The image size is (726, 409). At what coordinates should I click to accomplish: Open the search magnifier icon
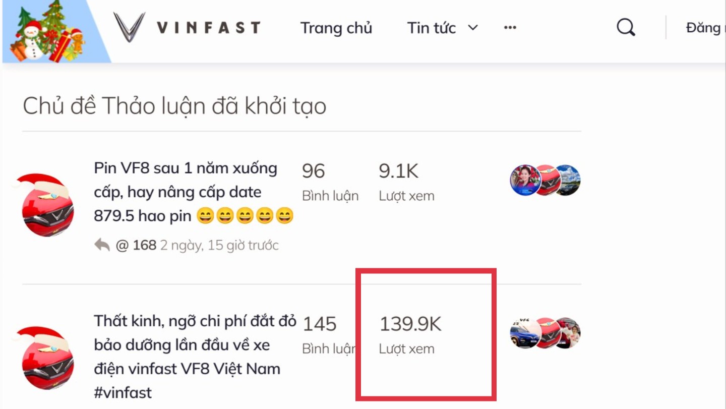[x=626, y=27]
